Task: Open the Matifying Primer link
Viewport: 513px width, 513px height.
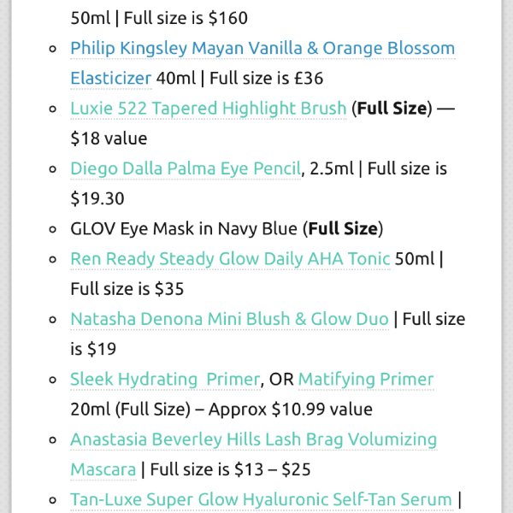Action: pos(366,380)
